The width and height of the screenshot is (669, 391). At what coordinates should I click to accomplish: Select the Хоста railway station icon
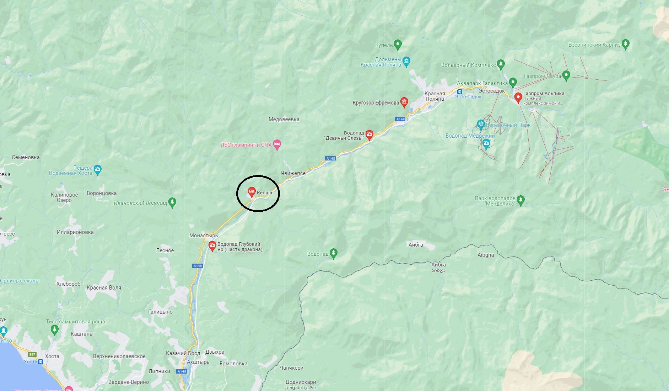41,362
